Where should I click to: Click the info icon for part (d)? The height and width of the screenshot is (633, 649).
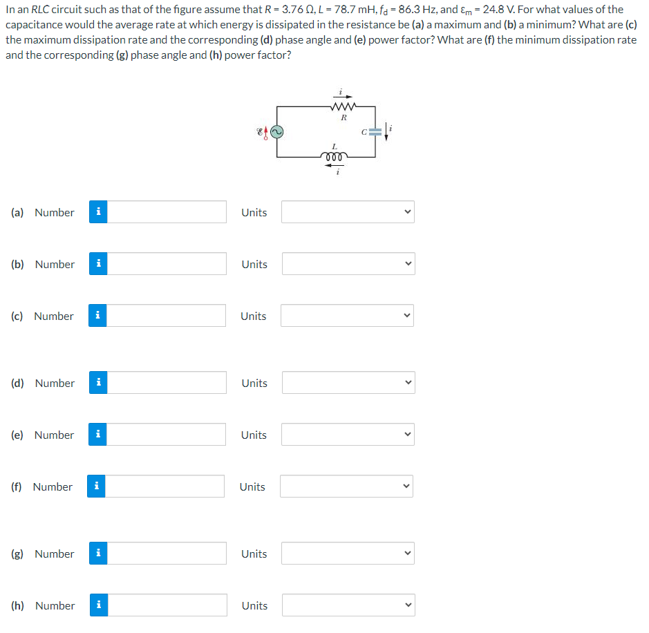[98, 382]
